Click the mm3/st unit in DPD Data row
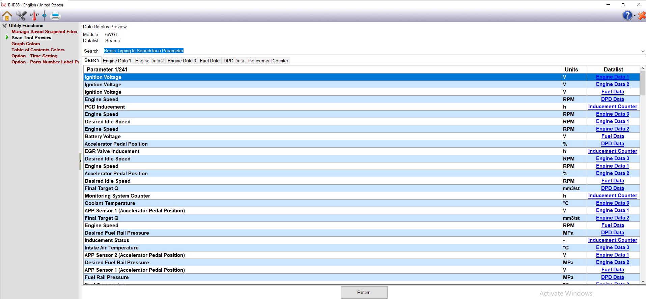Image resolution: width=646 pixels, height=299 pixels. click(571, 188)
